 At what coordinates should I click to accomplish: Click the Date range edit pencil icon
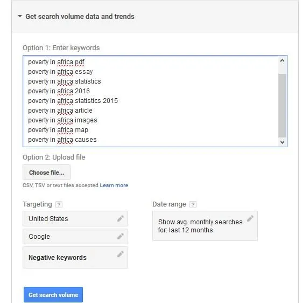pos(250,218)
